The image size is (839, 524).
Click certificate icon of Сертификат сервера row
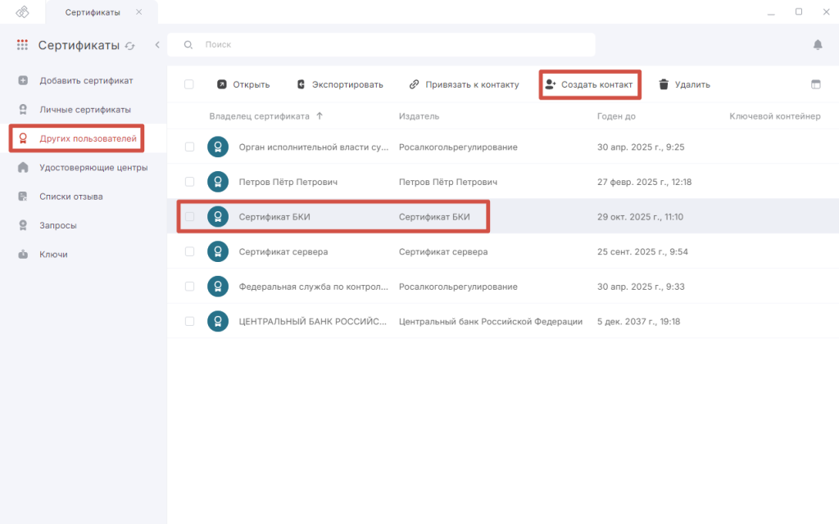point(218,251)
